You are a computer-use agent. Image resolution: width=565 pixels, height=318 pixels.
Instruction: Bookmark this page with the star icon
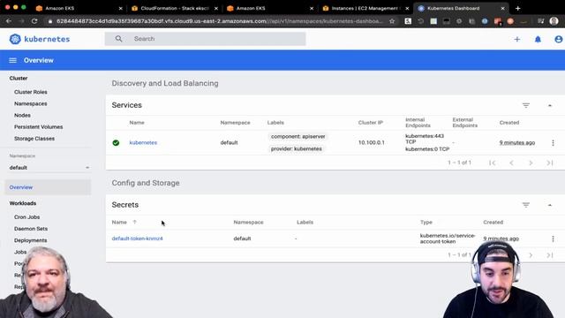392,21
